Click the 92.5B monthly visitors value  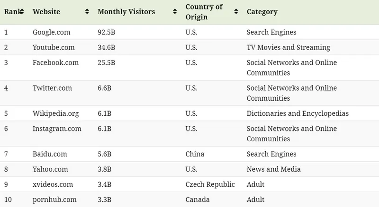pyautogui.click(x=106, y=33)
